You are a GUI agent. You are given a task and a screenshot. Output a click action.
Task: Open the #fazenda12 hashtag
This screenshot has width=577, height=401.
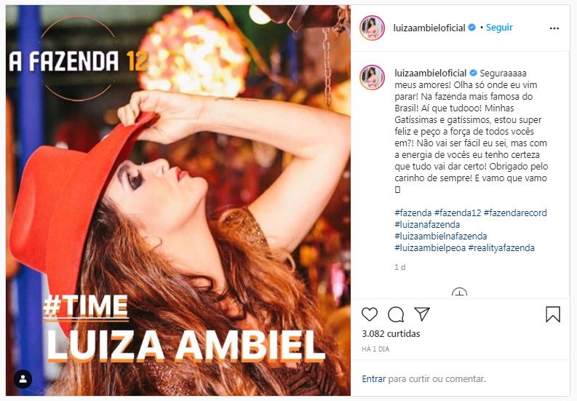(458, 213)
